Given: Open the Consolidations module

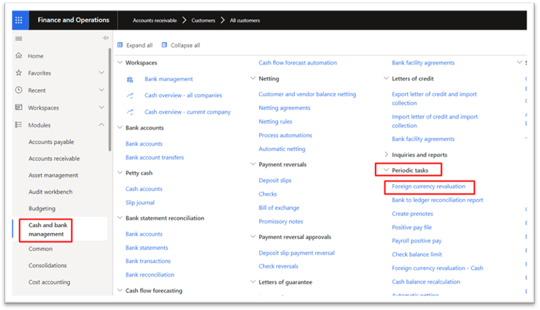Looking at the screenshot, I should [x=48, y=265].
